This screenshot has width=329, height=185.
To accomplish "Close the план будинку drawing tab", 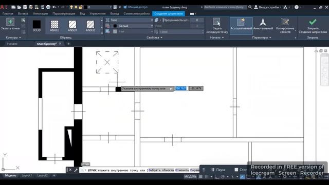I will [x=60, y=43].
